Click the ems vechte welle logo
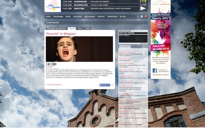This screenshot has height=128, width=205. point(53,6)
